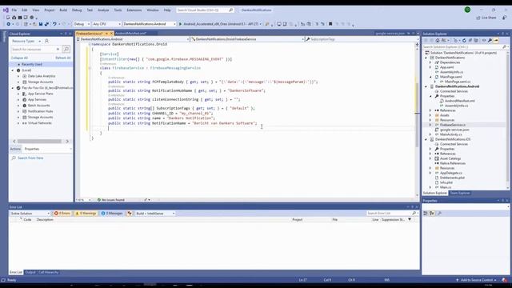The height and width of the screenshot is (288, 512).
Task: Click the device monitor icon in main toolbar
Action: click(279, 24)
